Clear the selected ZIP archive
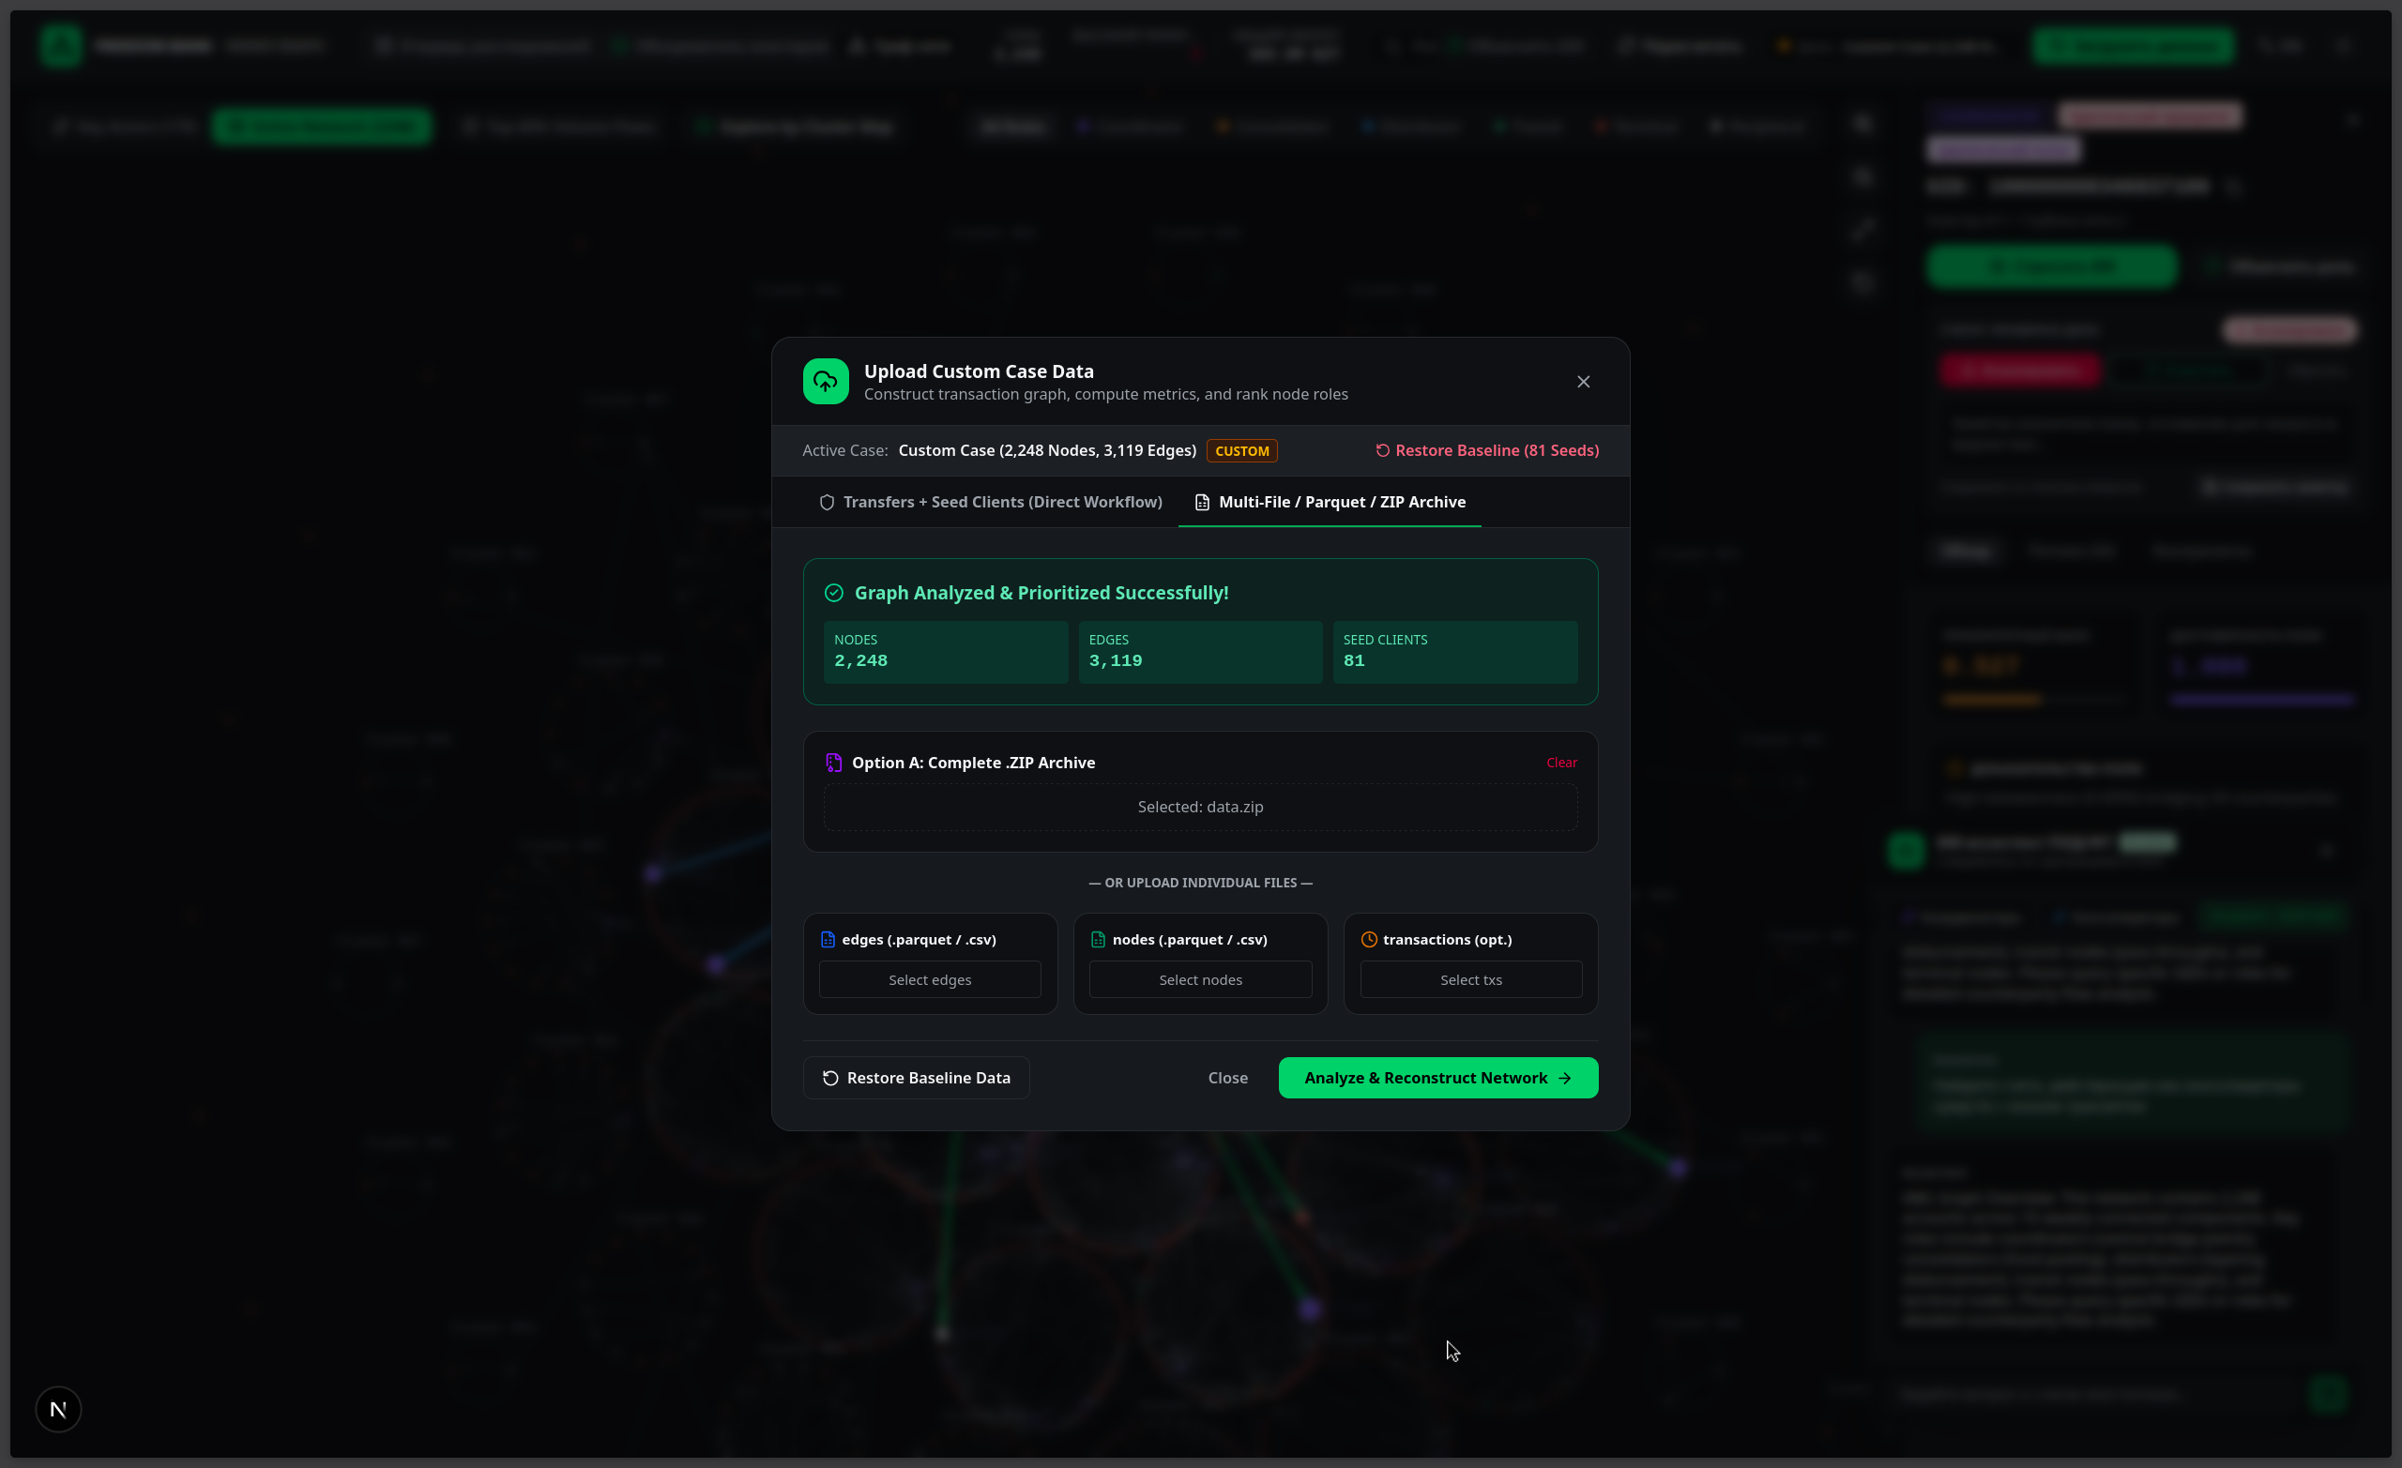This screenshot has width=2402, height=1468. click(1561, 763)
